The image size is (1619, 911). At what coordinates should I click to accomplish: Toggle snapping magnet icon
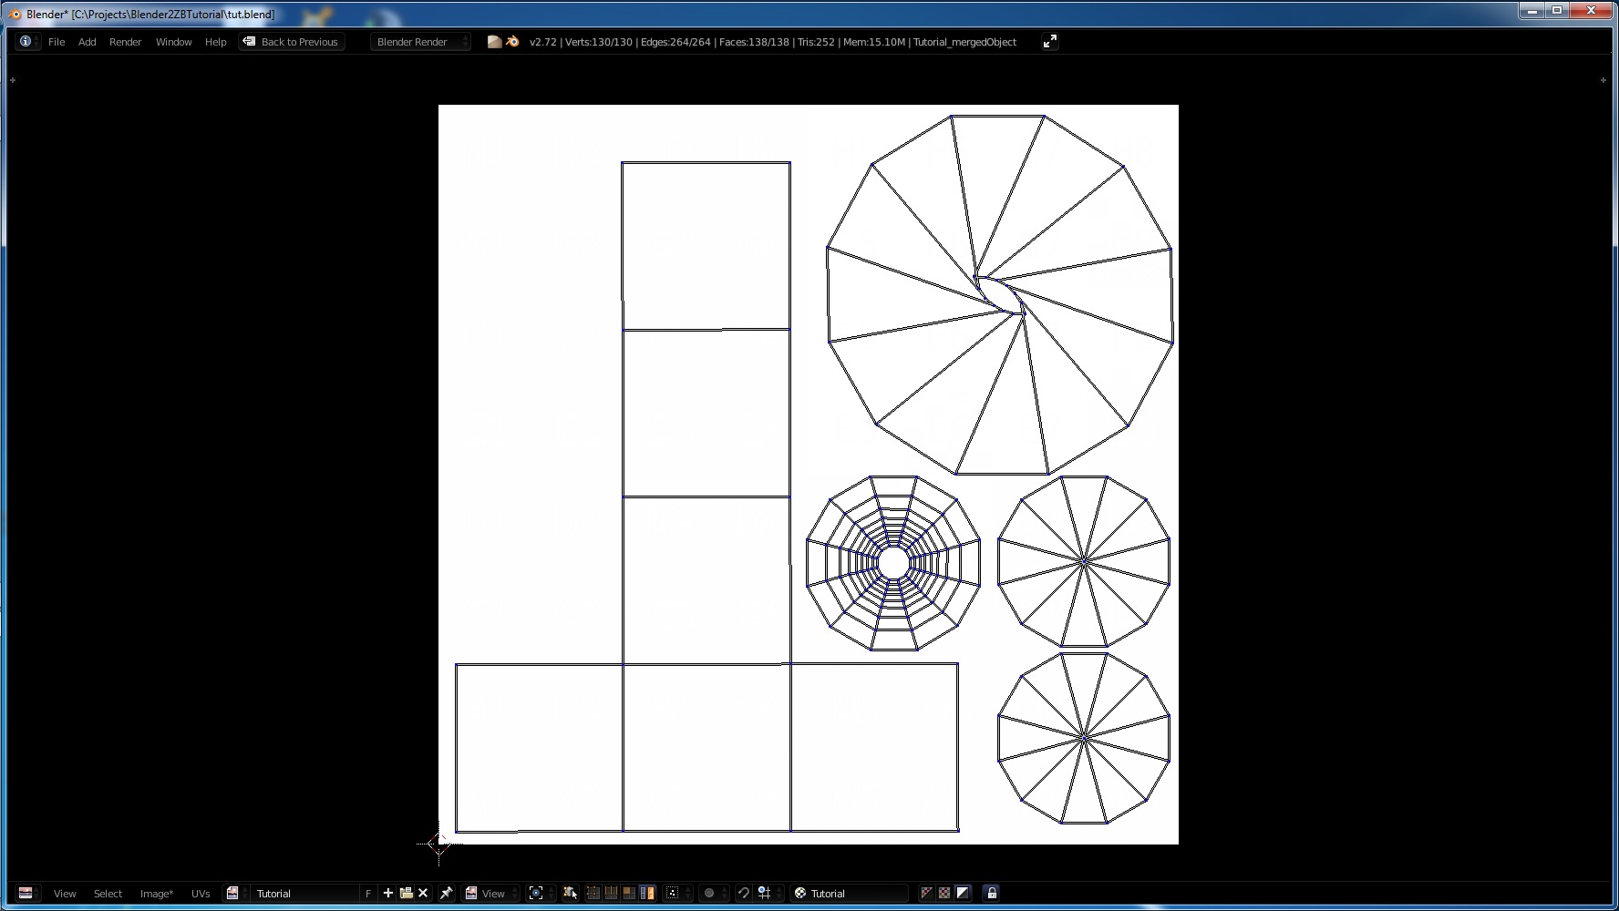pyautogui.click(x=744, y=893)
